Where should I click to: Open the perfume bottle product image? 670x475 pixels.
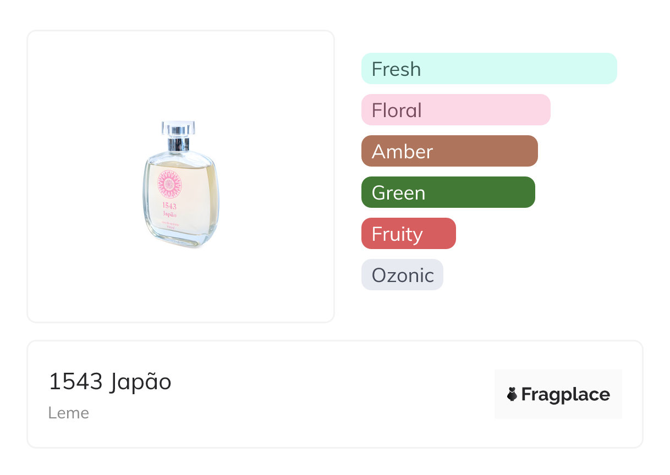[179, 184]
